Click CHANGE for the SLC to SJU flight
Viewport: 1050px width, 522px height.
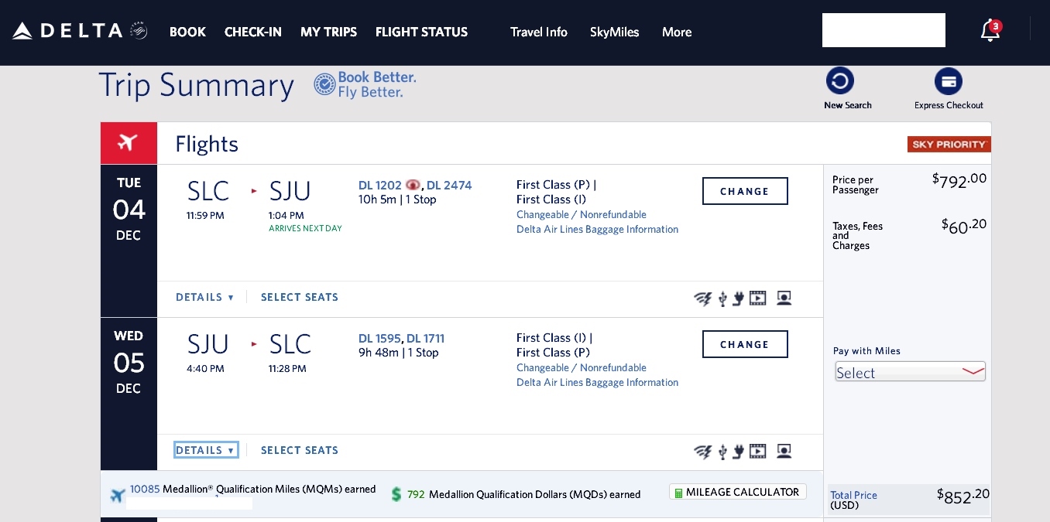[745, 191]
